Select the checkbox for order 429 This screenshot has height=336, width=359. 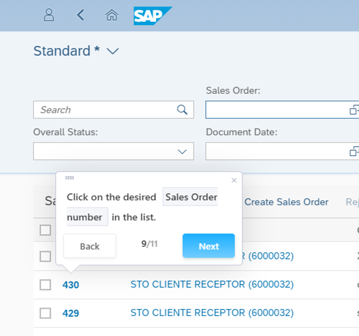tap(45, 313)
